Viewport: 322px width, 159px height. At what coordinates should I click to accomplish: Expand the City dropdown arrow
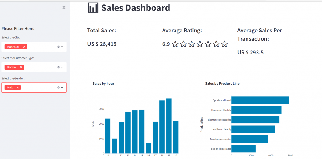[x=62, y=47]
